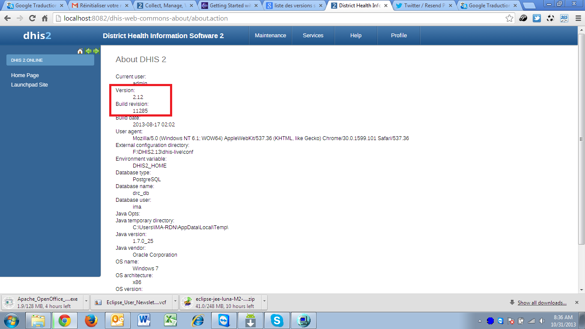
Task: Open the Windows Start menu
Action: point(11,320)
